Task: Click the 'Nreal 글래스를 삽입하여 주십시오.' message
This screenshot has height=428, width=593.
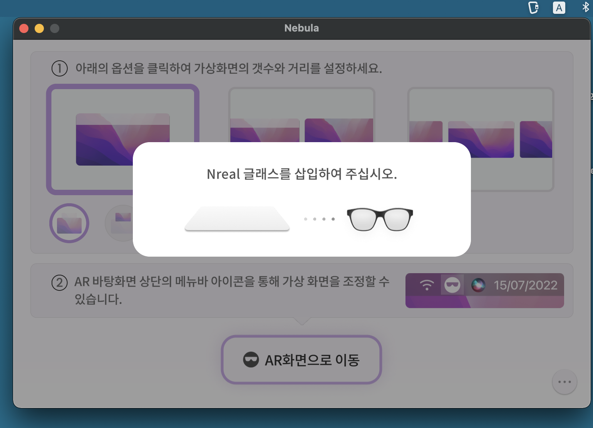Action: click(x=302, y=174)
